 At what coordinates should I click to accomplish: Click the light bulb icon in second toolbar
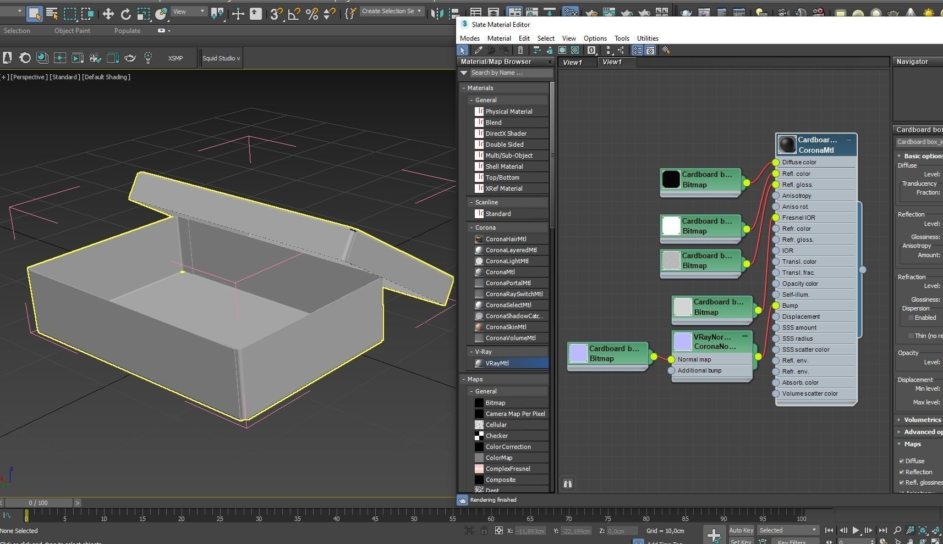tap(148, 58)
